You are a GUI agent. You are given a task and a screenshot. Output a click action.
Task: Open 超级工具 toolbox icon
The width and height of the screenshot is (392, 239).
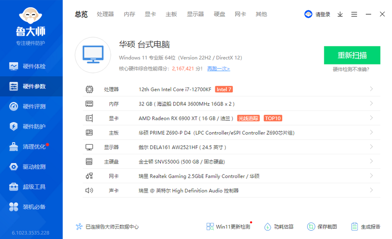(x=13, y=187)
